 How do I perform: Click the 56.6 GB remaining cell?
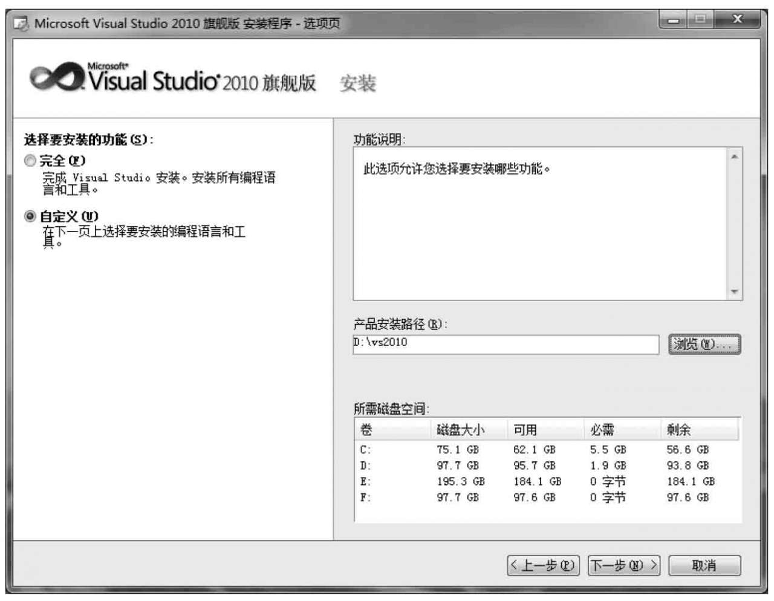pos(688,450)
